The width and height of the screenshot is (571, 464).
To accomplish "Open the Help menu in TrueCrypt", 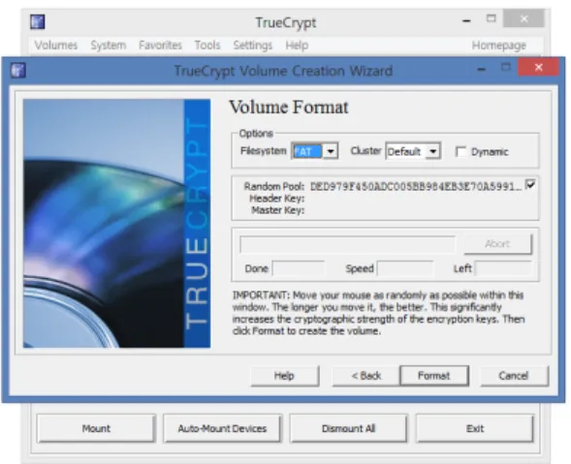I will pyautogui.click(x=297, y=46).
